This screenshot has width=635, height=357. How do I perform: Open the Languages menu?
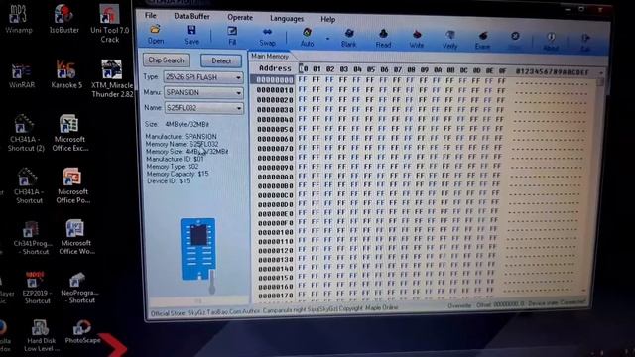point(287,18)
